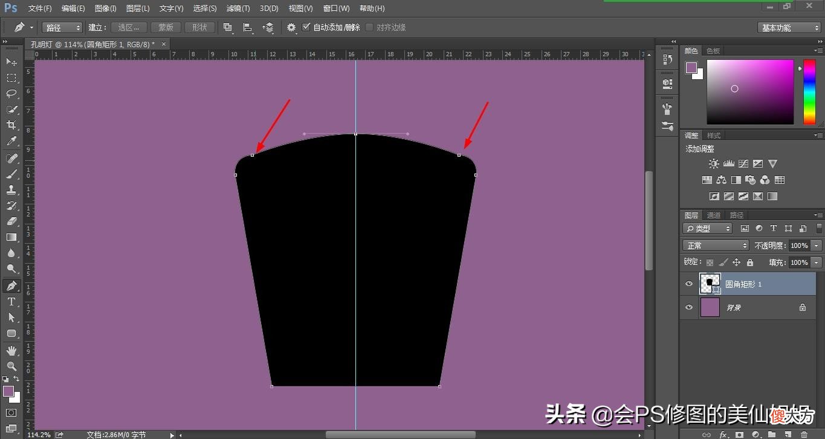Screen dimensions: 825x439
Task: Click delete layer trash icon
Action: 804,435
